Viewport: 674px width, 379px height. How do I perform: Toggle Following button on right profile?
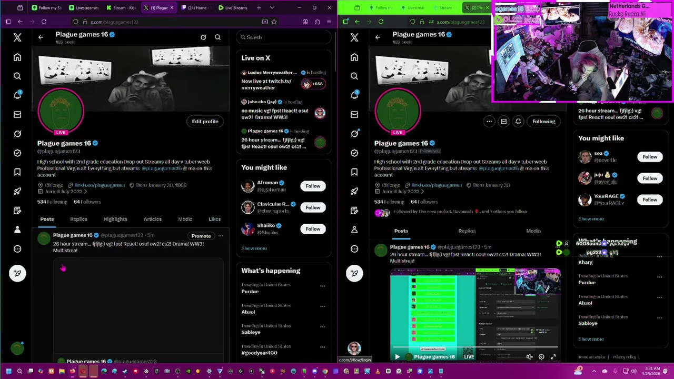(544, 122)
